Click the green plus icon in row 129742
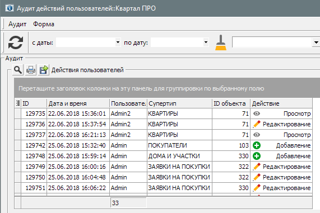The image size is (320, 213). 257,145
